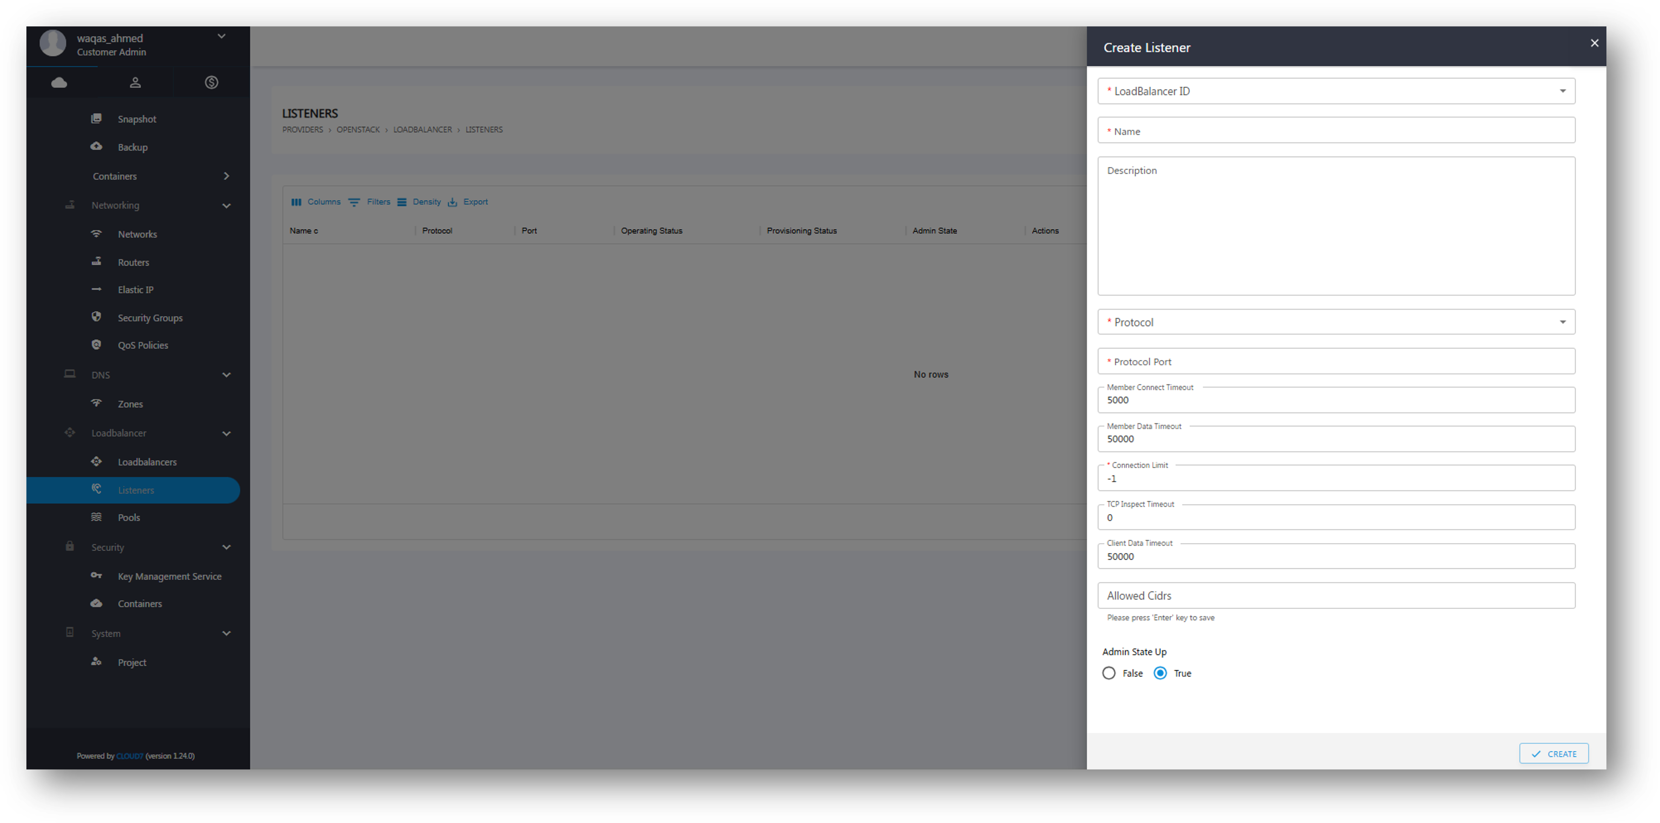1660x823 pixels.
Task: Open the Pools menu item
Action: click(x=129, y=517)
